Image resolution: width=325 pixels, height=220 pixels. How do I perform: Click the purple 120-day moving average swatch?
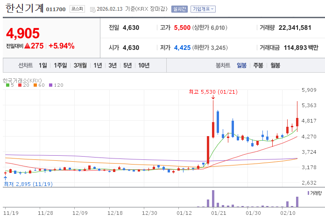(51, 85)
